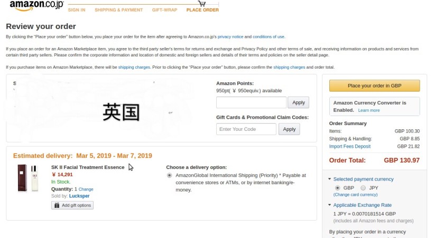Click the Enter Your Code field
Screen dimensions: 444x238
click(x=246, y=129)
